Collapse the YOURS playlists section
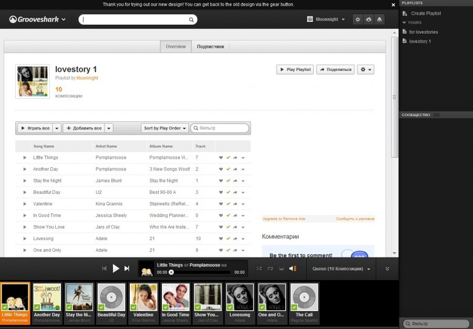The image size is (473, 329). click(x=412, y=23)
